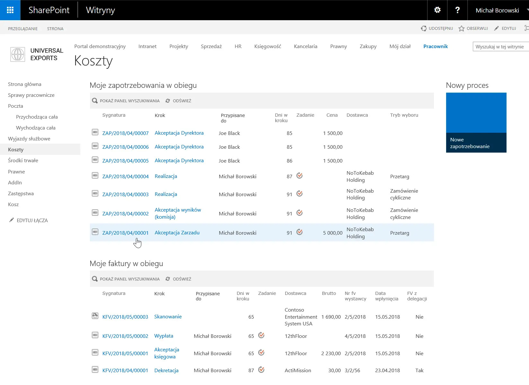The image size is (529, 385).
Task: Open row menu icon for ZAP/2018/04/00006
Action: (95, 146)
